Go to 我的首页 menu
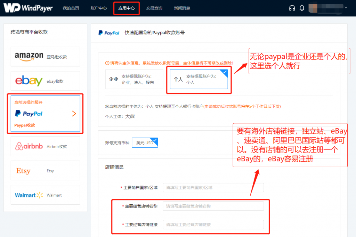 [71, 8]
